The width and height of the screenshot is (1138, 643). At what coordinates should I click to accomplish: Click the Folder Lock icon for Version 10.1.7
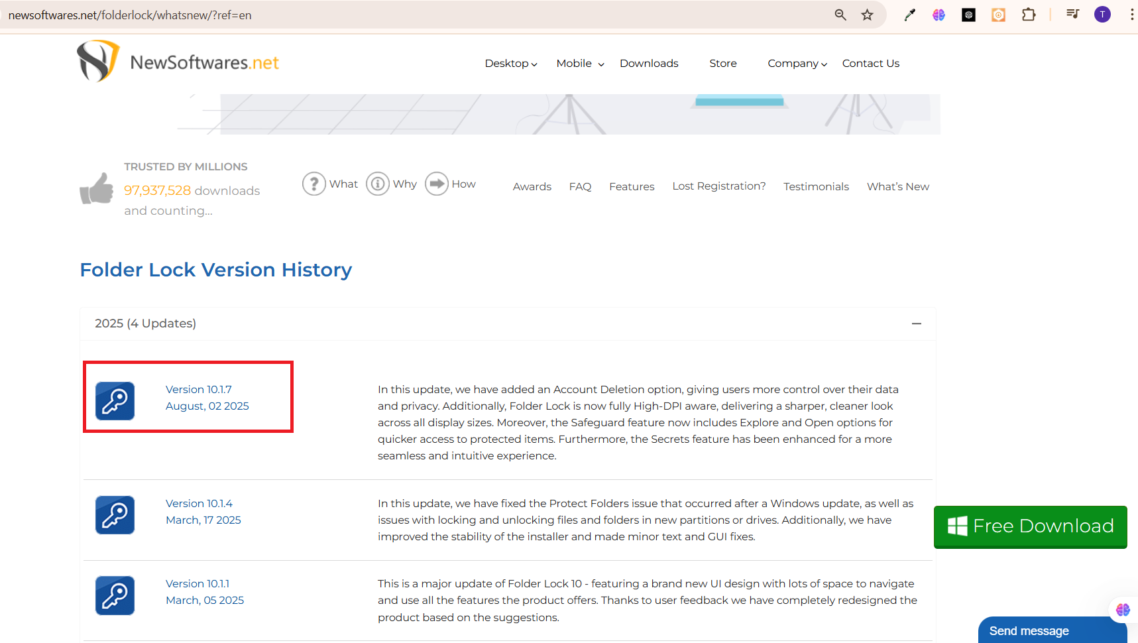click(115, 401)
